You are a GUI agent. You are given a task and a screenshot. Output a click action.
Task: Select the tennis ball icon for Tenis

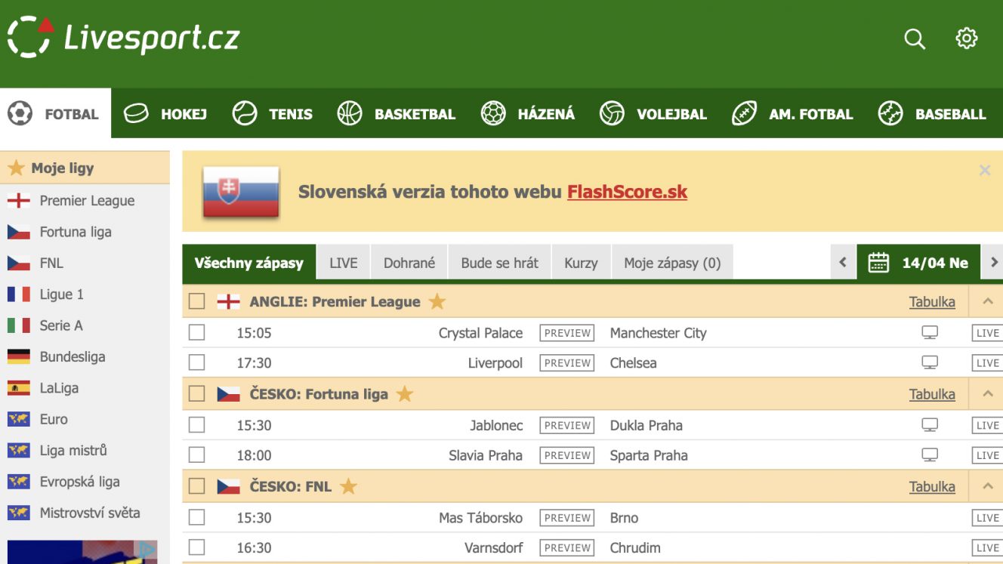pyautogui.click(x=245, y=114)
